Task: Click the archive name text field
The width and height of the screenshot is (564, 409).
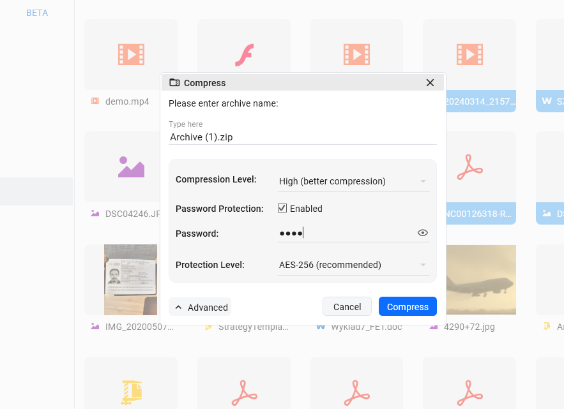Action: point(302,137)
